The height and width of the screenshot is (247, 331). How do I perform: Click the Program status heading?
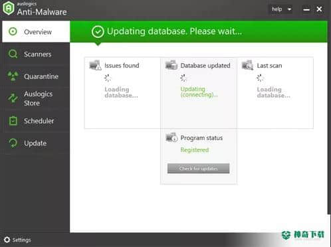coord(201,138)
